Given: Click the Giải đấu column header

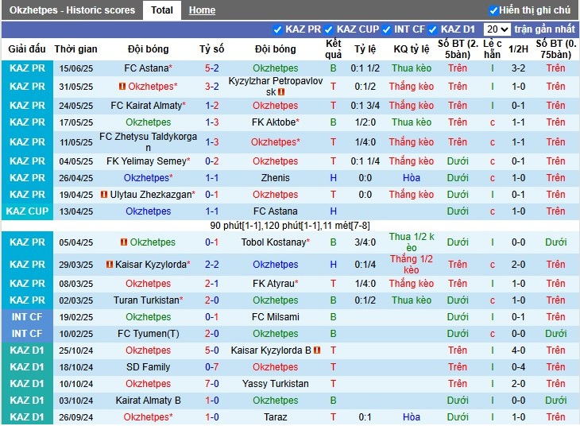Looking at the screenshot, I should (27, 48).
